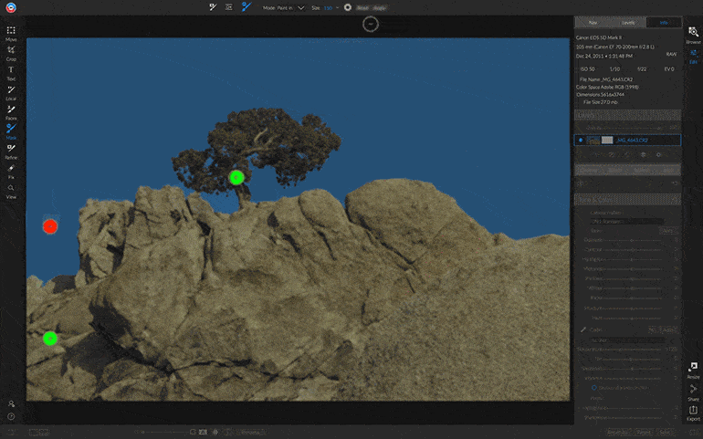Image resolution: width=703 pixels, height=439 pixels.
Task: Adjust the Exposure slider
Action: point(633,240)
